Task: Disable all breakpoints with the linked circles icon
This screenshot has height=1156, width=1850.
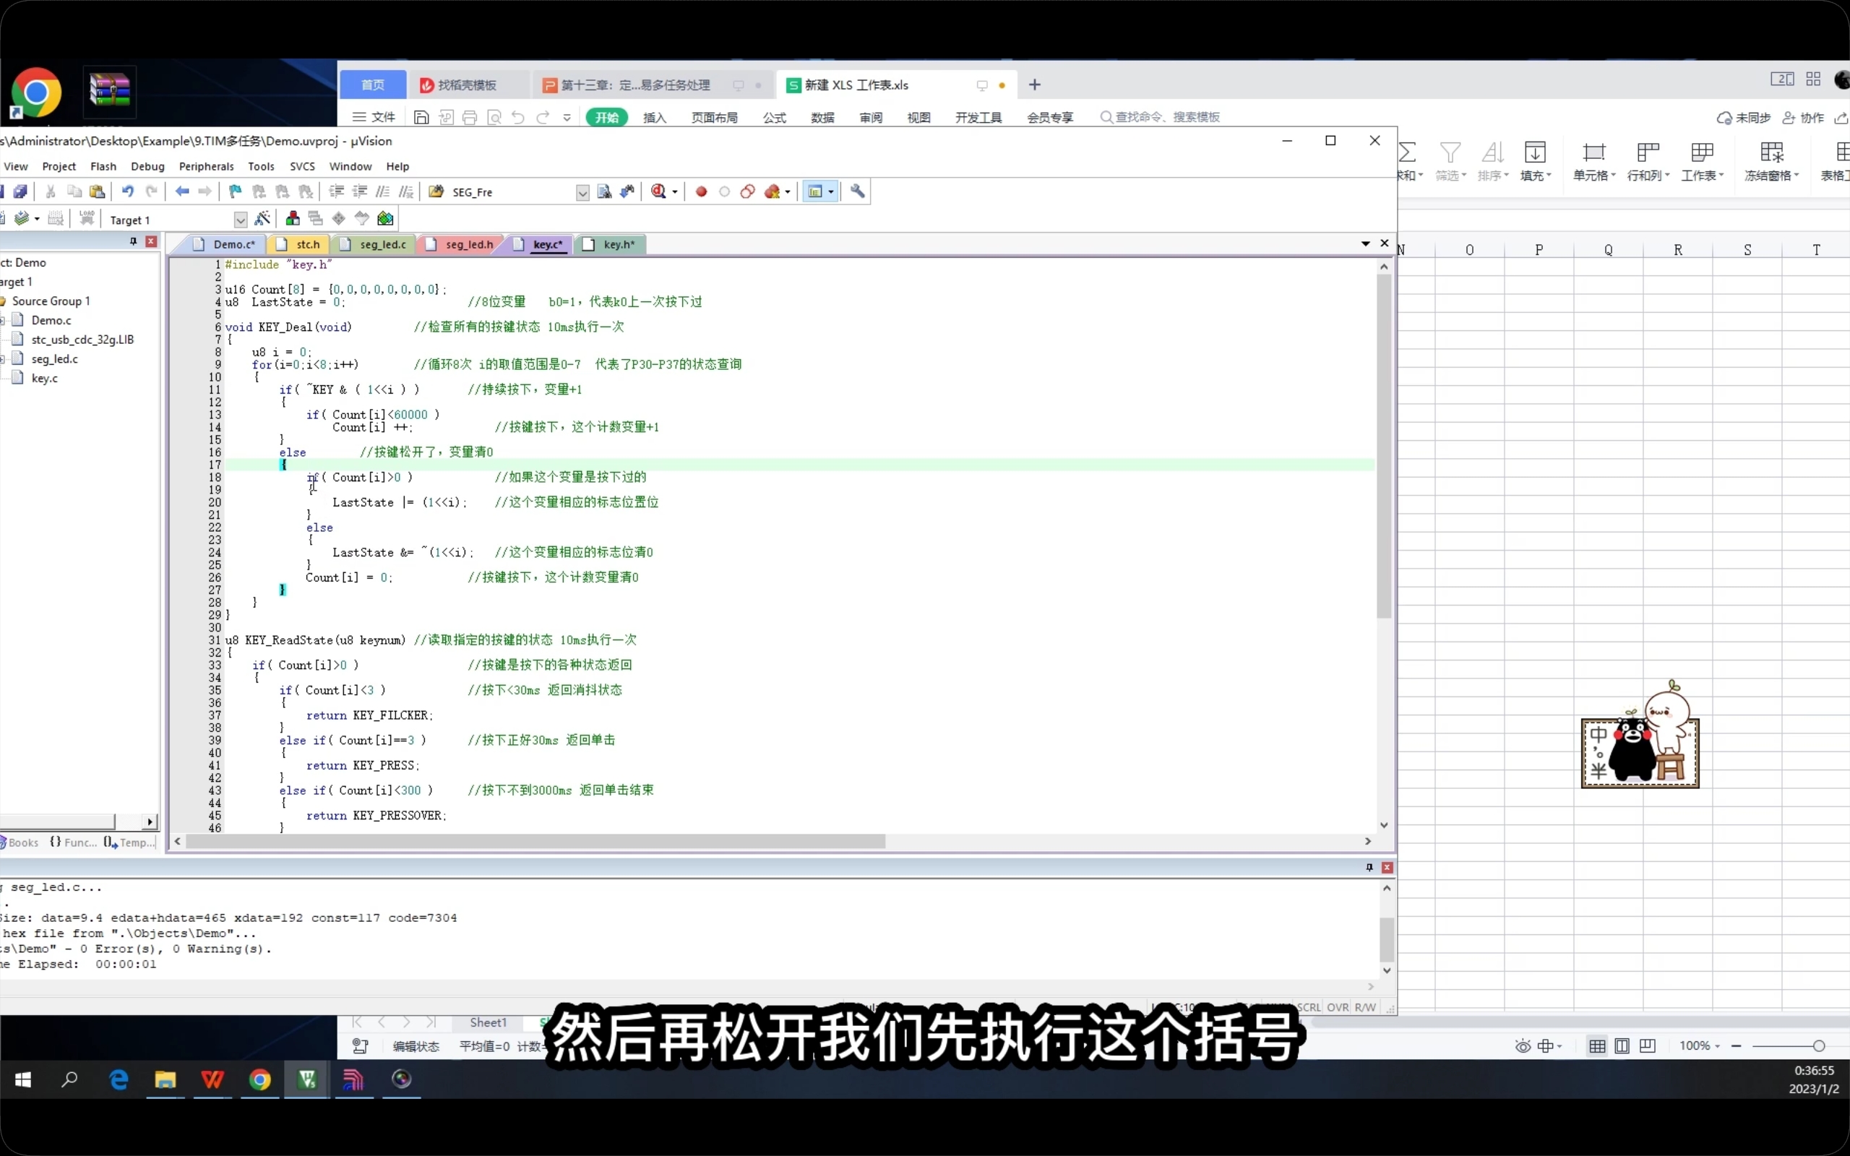Action: pos(748,192)
